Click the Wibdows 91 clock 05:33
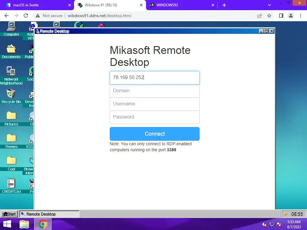Image resolution: width=307 pixels, height=230 pixels. 297,214
